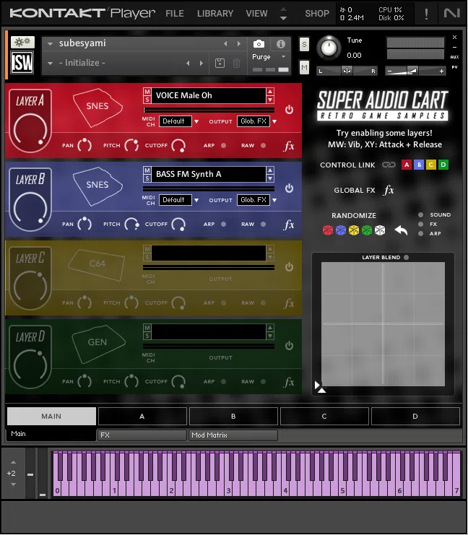The height and width of the screenshot is (535, 468).
Task: Expand the subesyami instrument menu
Action: pos(50,43)
